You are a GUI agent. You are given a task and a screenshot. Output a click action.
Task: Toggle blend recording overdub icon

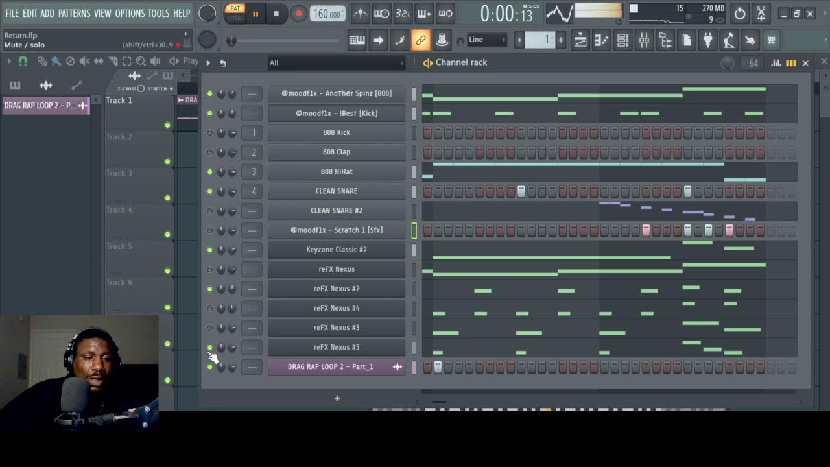point(424,13)
